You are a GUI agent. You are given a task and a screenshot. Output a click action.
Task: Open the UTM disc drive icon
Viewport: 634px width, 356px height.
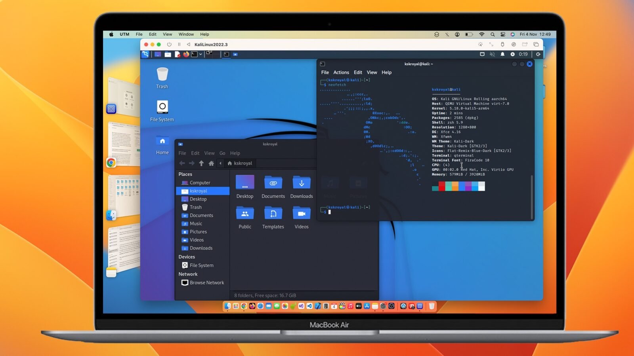click(x=514, y=44)
